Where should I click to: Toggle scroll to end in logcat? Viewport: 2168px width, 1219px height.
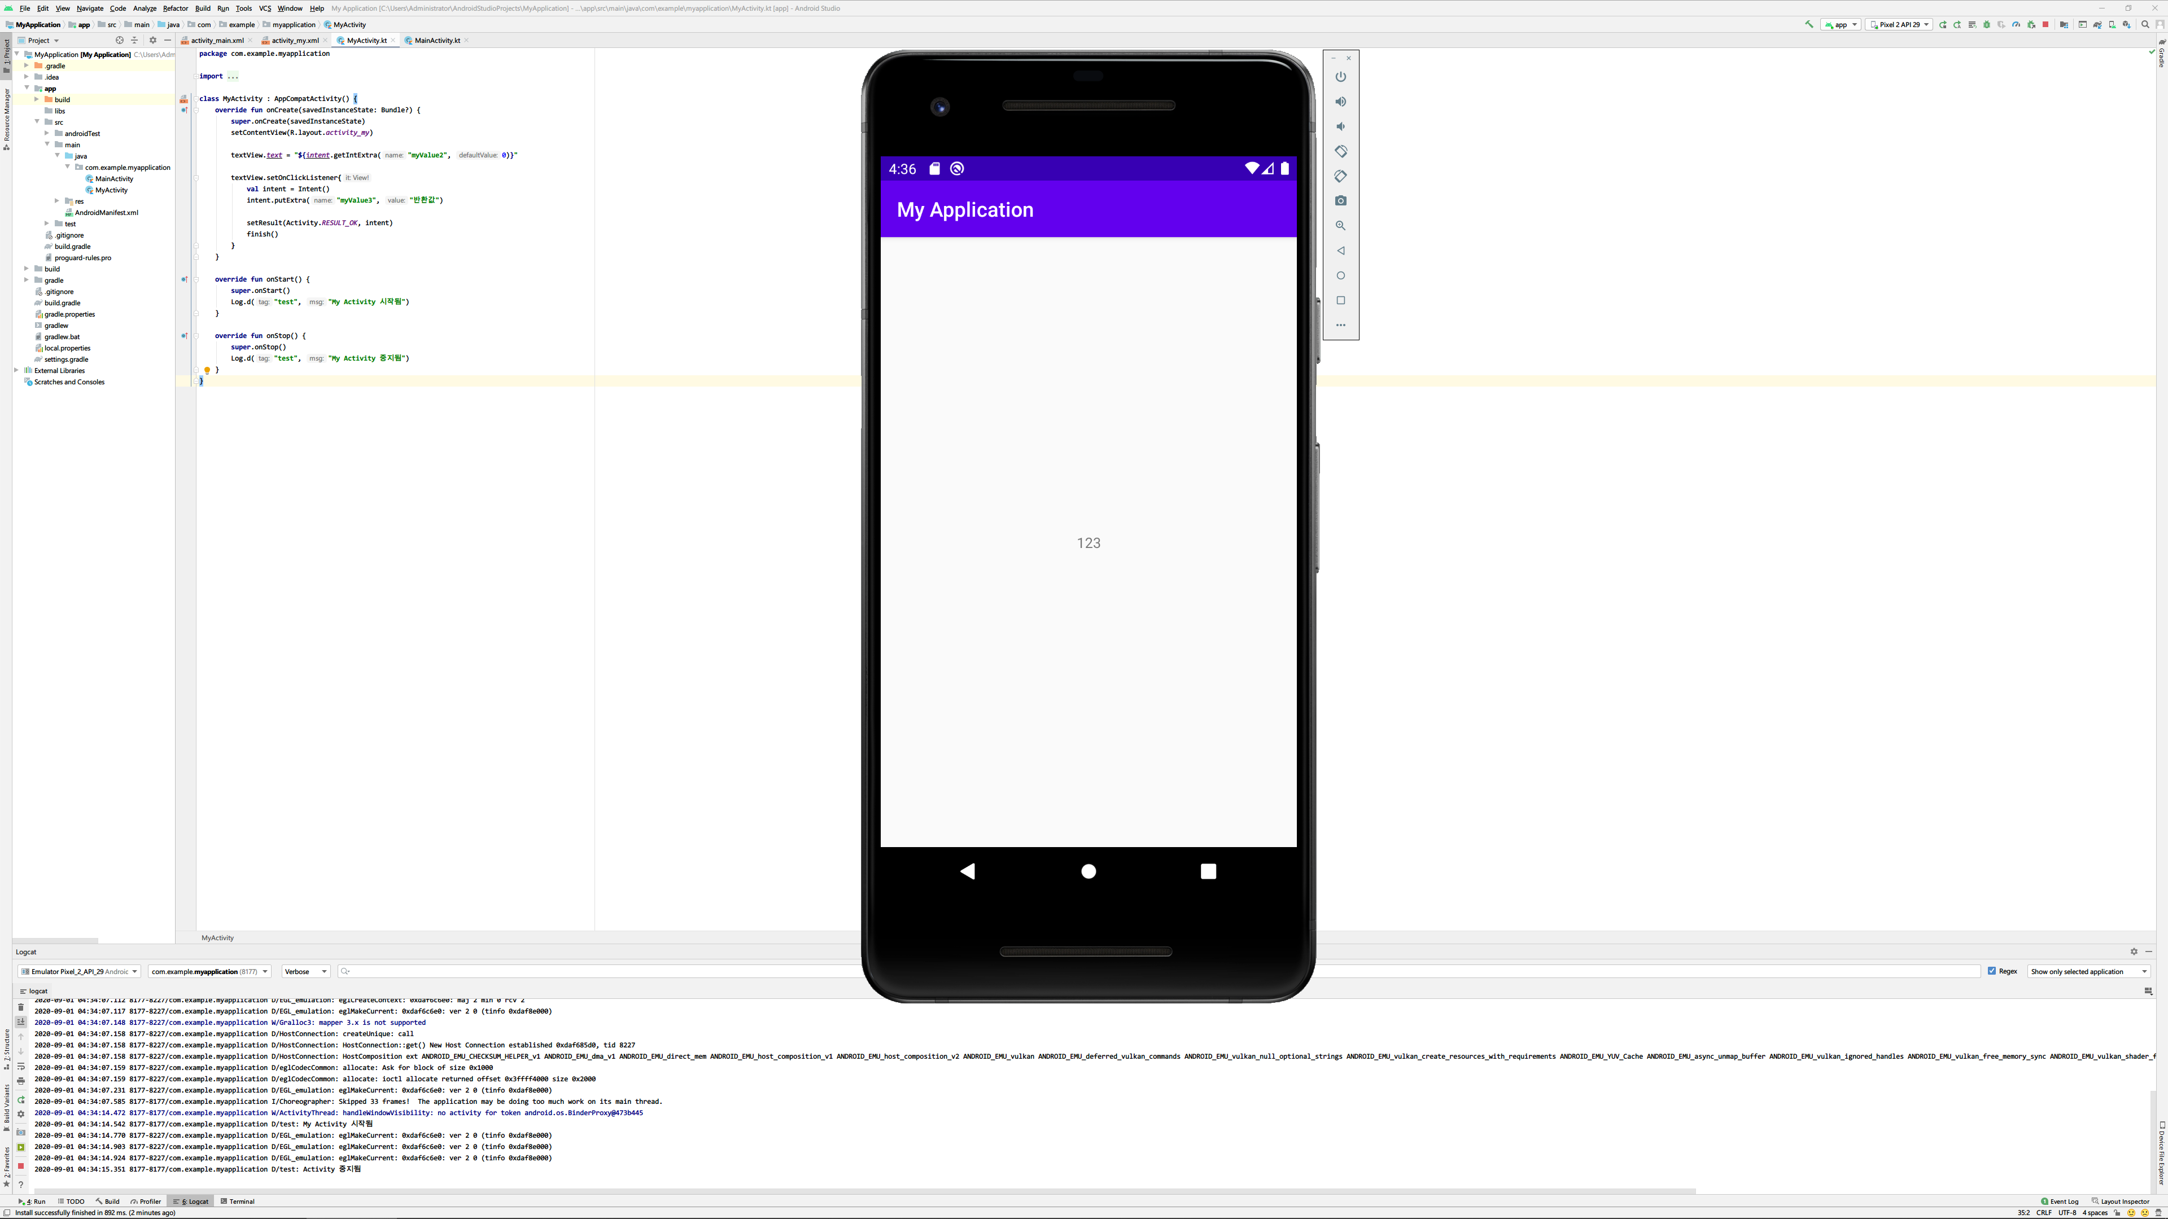(21, 1021)
